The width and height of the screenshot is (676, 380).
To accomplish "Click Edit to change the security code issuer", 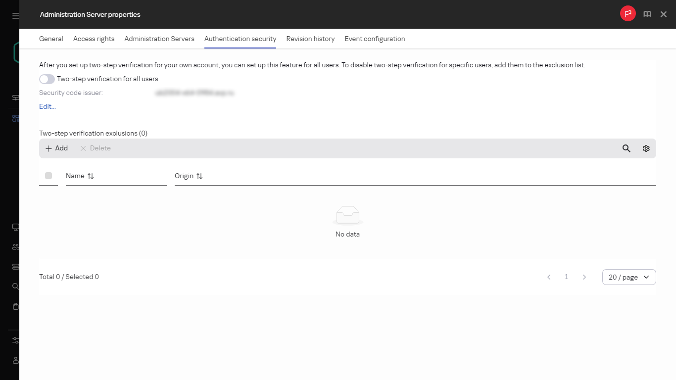I will tap(47, 106).
